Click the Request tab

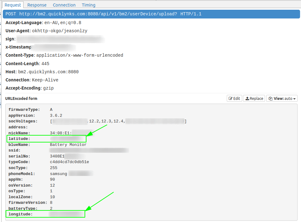point(13,5)
